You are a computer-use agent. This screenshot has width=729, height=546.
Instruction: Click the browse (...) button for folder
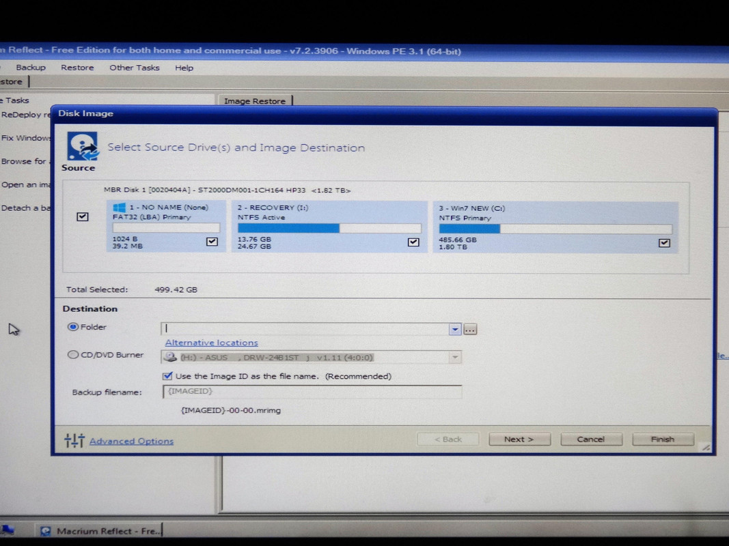pos(470,330)
